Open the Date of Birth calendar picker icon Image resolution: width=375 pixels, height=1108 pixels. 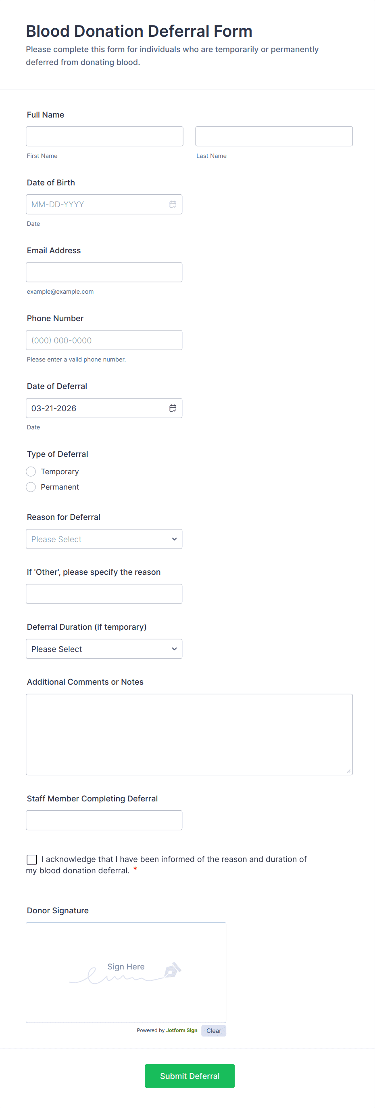point(173,204)
